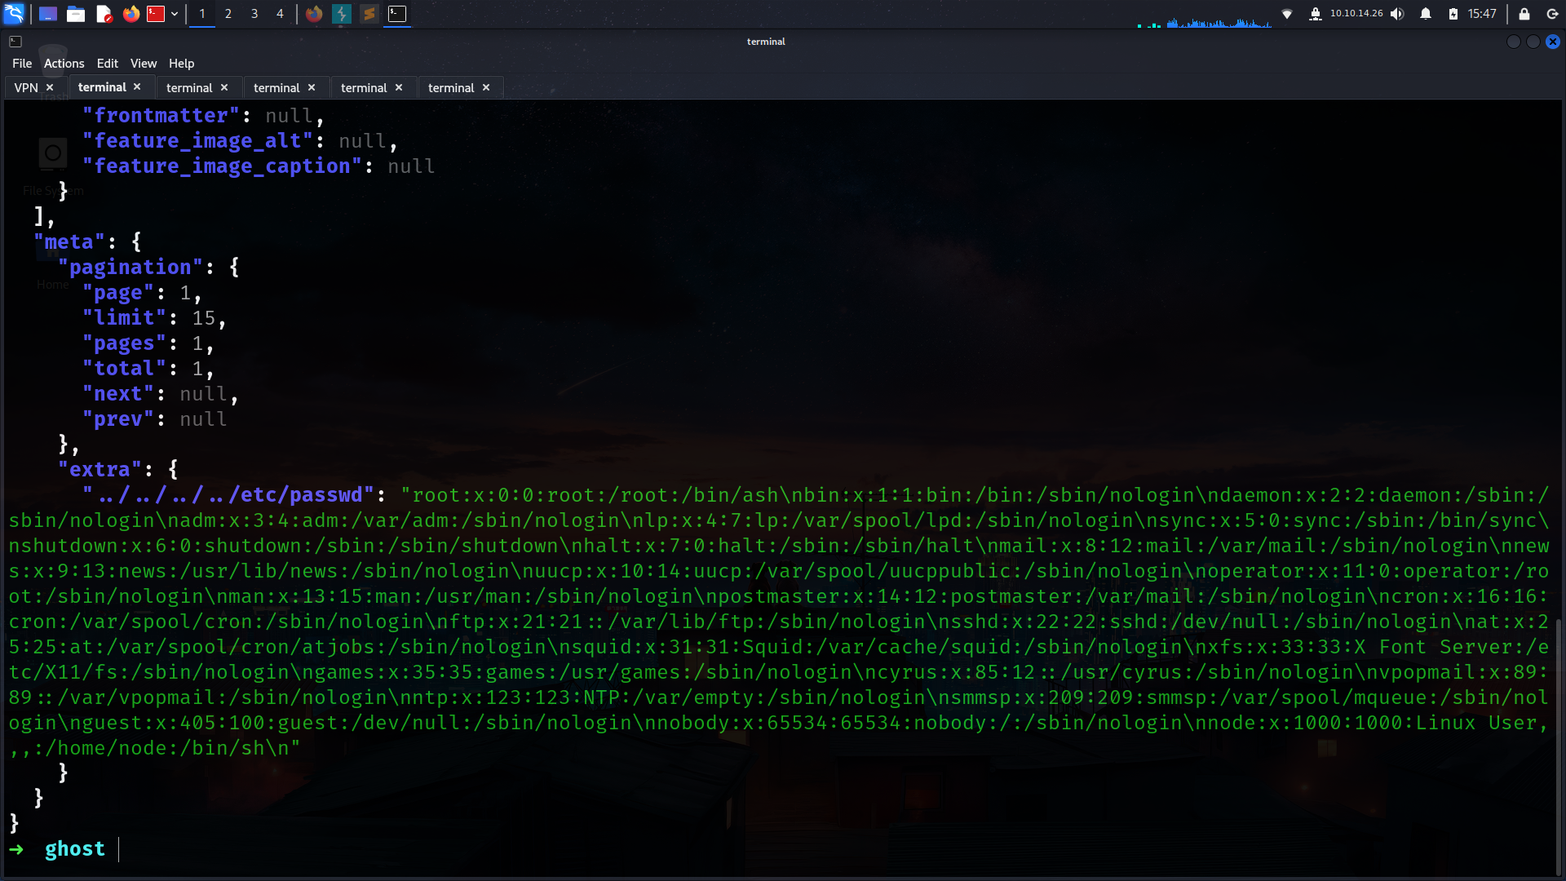The image size is (1566, 881).
Task: Switch to the terminal tab right of active tab
Action: pyautogui.click(x=189, y=87)
